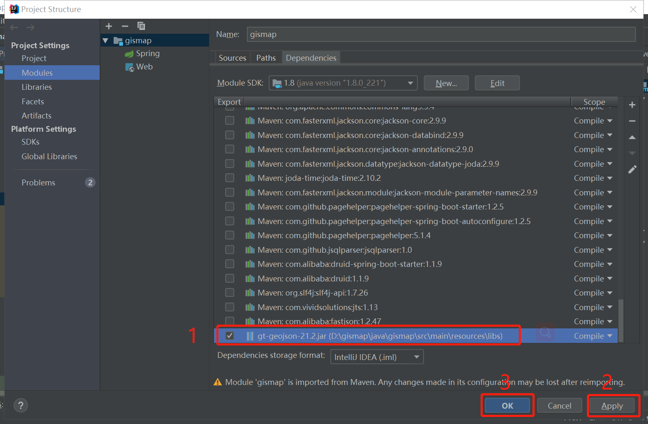Check export for com.vividsolutions:jts:1.13
The height and width of the screenshot is (424, 648).
coord(229,307)
